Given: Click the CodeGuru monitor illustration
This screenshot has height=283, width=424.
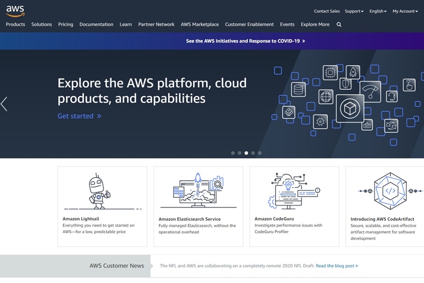Looking at the screenshot, I should (x=294, y=191).
